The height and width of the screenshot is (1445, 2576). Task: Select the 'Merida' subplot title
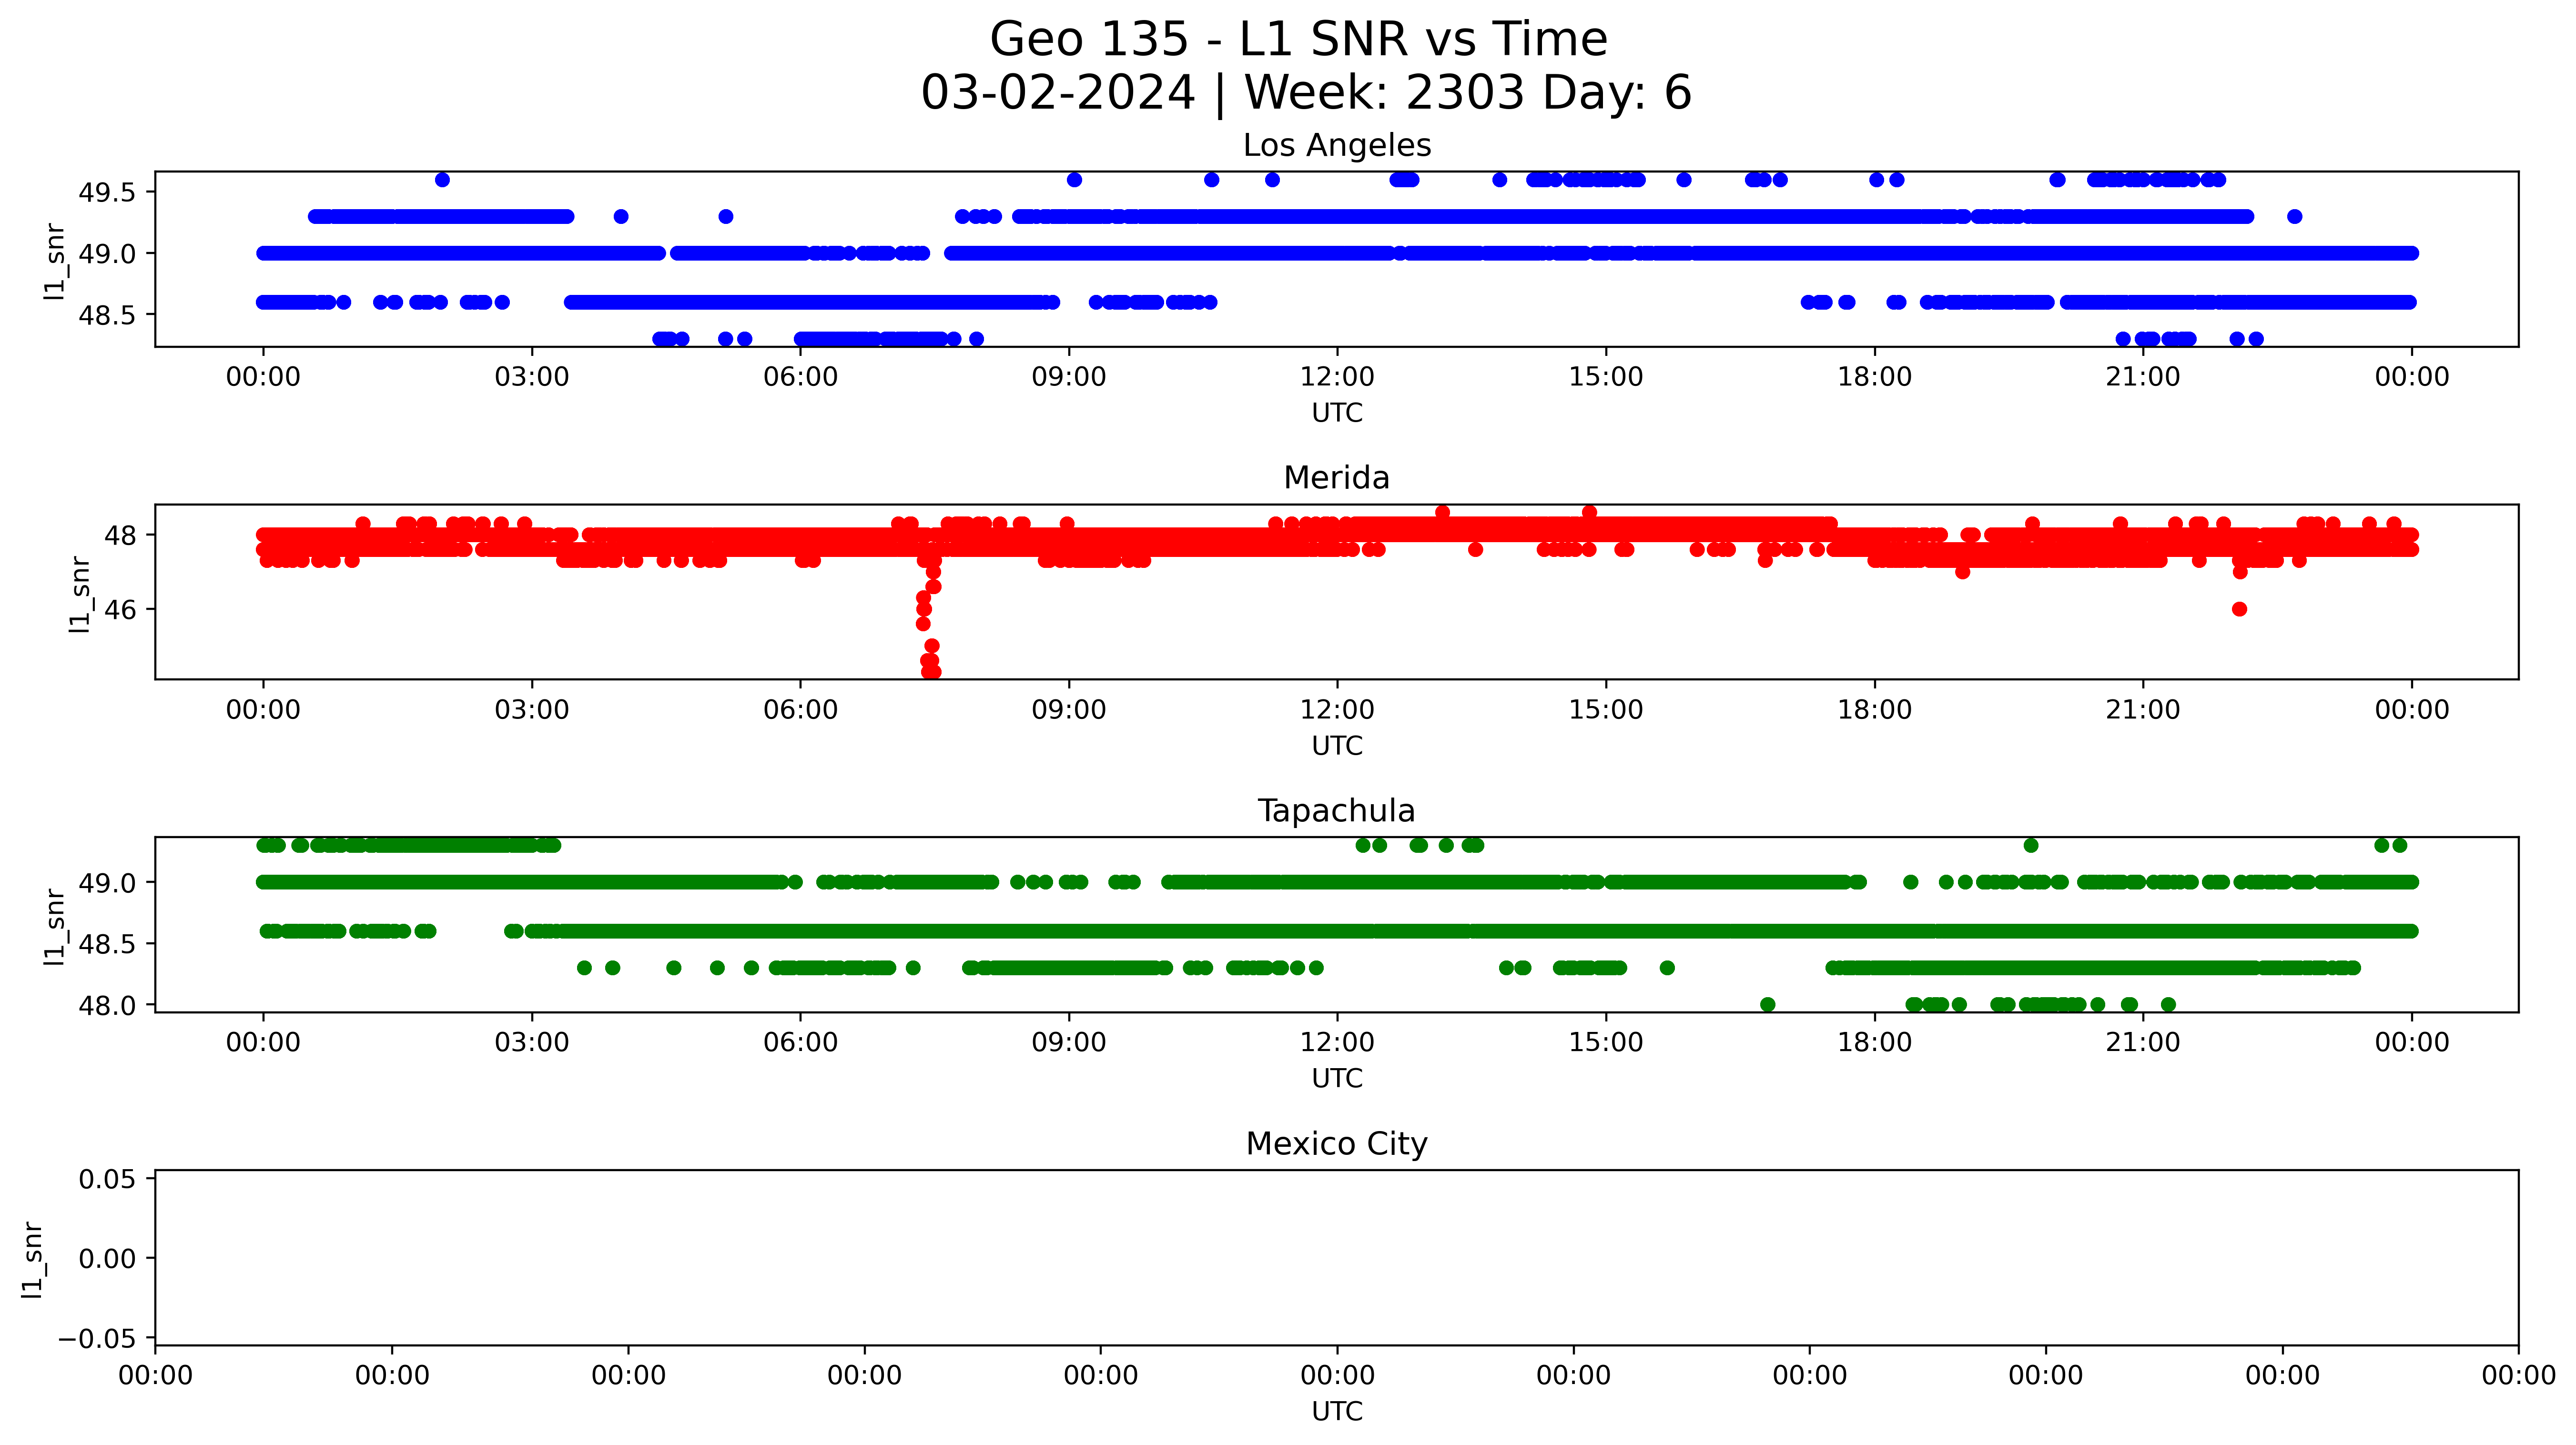[1337, 478]
